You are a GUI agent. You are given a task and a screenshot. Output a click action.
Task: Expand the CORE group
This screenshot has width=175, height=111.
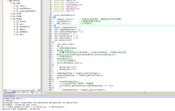point(11,14)
